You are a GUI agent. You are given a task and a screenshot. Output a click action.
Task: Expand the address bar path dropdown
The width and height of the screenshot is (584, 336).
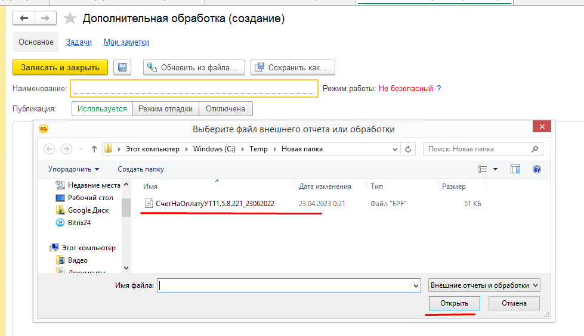pyautogui.click(x=395, y=149)
